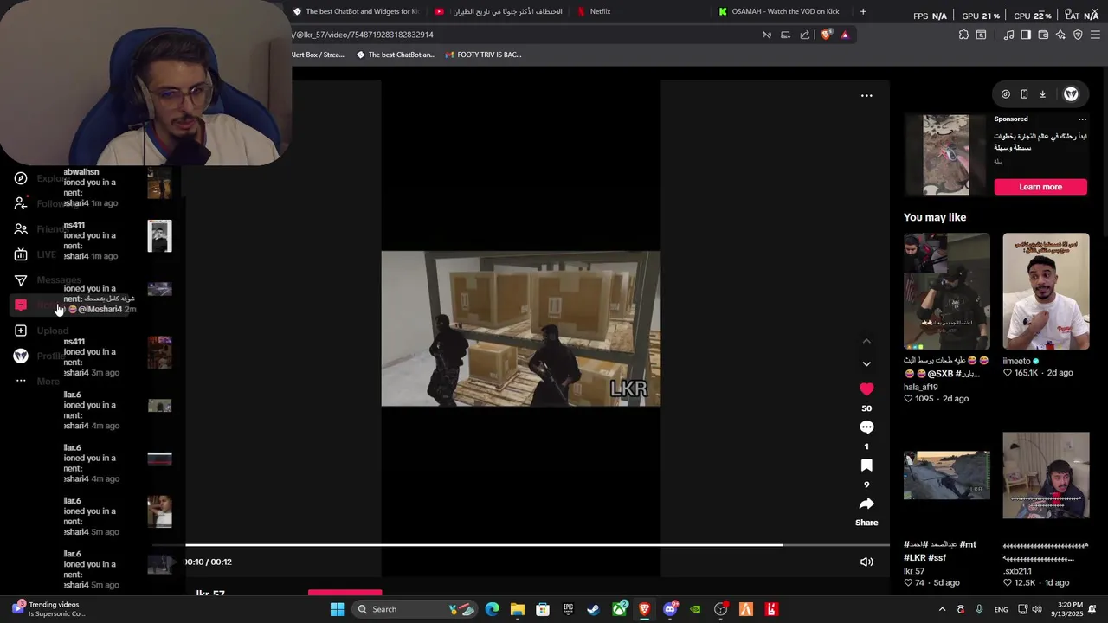The width and height of the screenshot is (1108, 623).
Task: Open the Following sidebar icon
Action: pyautogui.click(x=21, y=203)
